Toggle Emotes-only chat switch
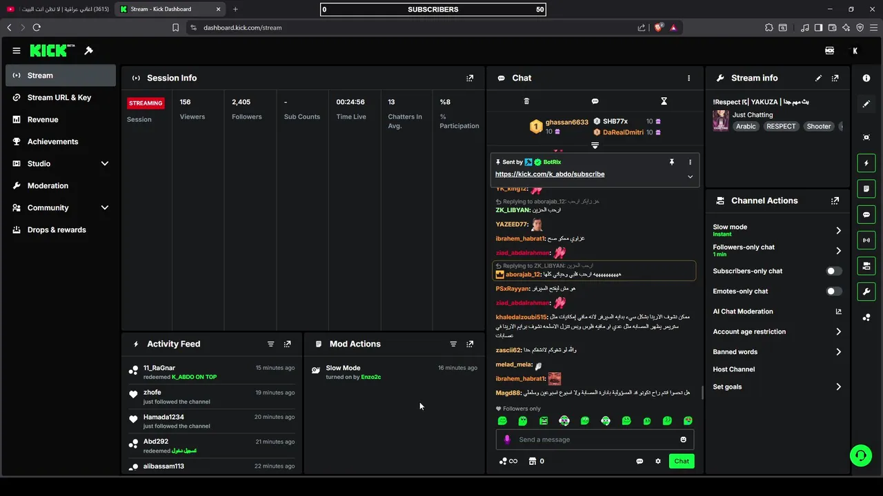Image resolution: width=883 pixels, height=496 pixels. pos(834,291)
